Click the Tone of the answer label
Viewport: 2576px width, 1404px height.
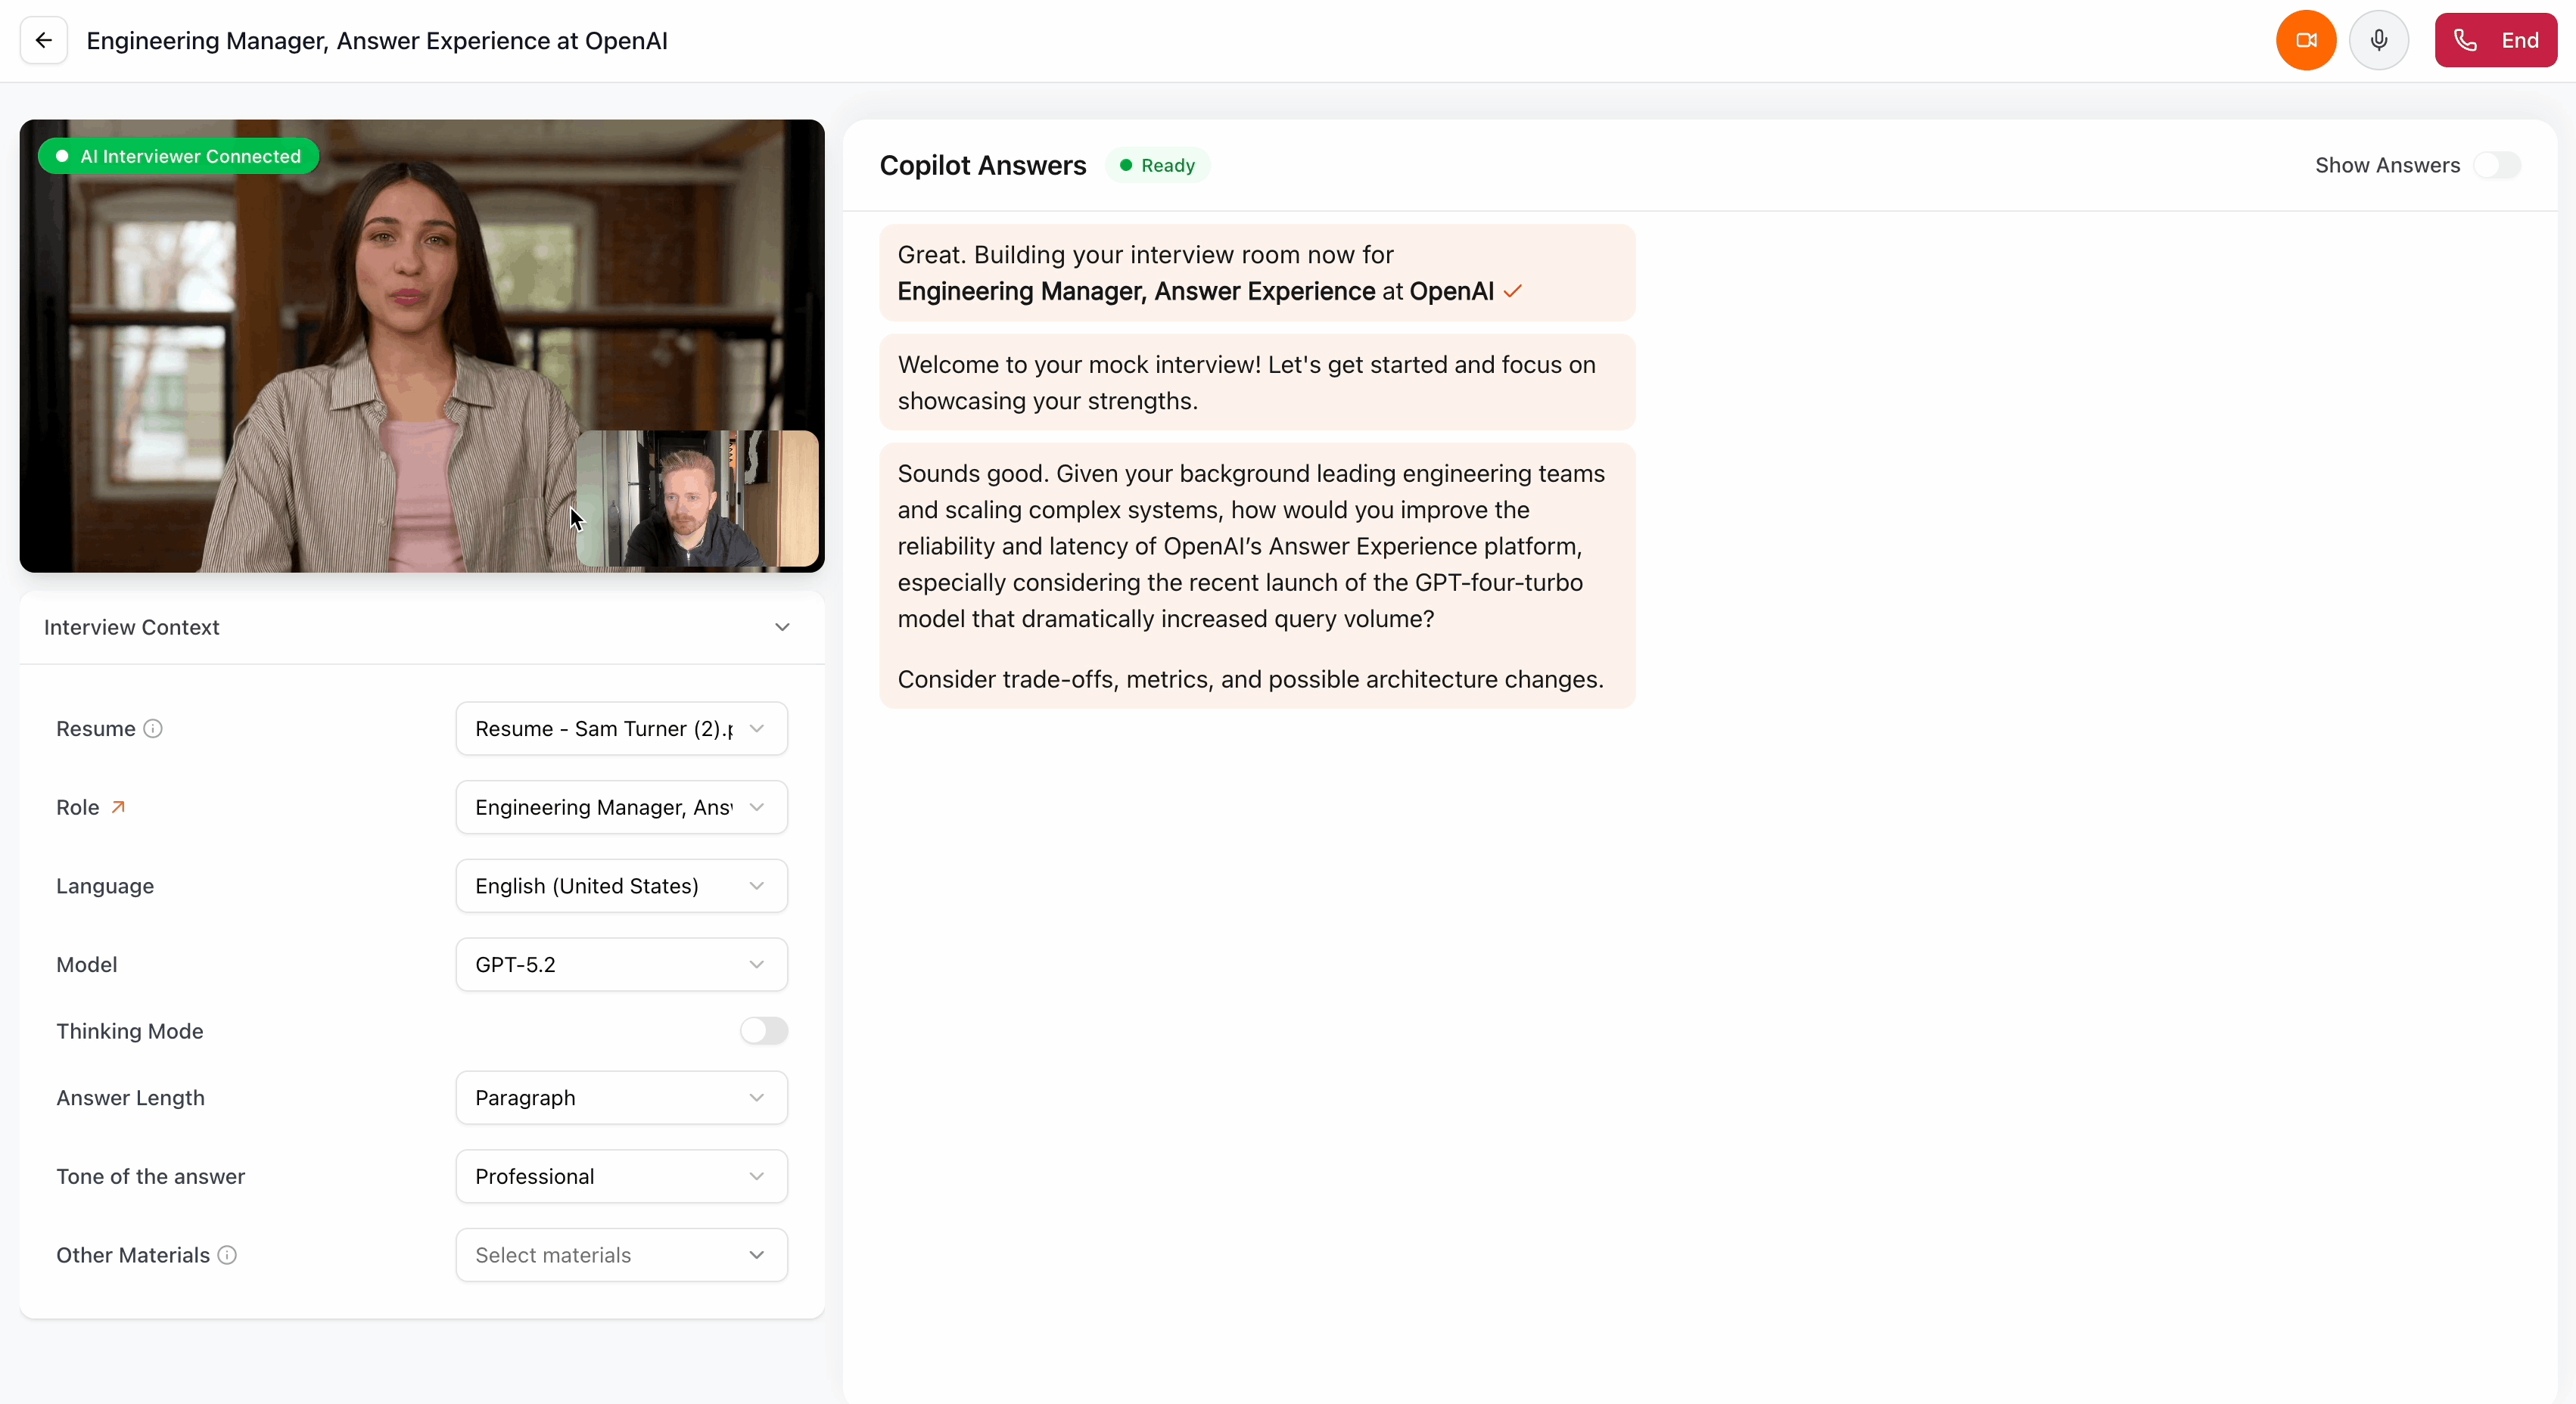point(150,1176)
